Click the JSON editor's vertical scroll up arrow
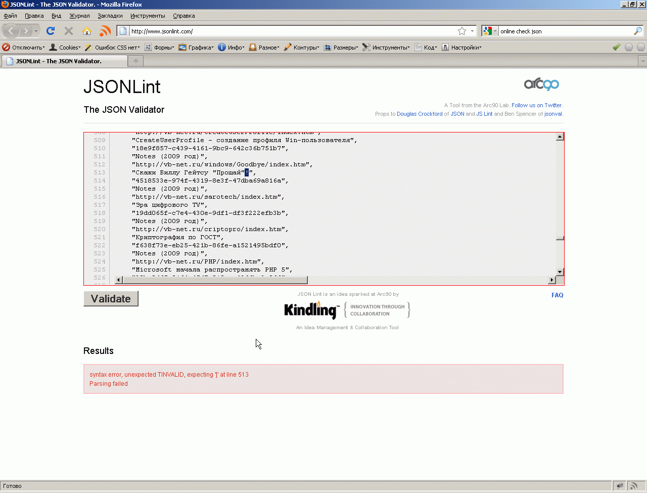This screenshot has width=647, height=493. (560, 137)
